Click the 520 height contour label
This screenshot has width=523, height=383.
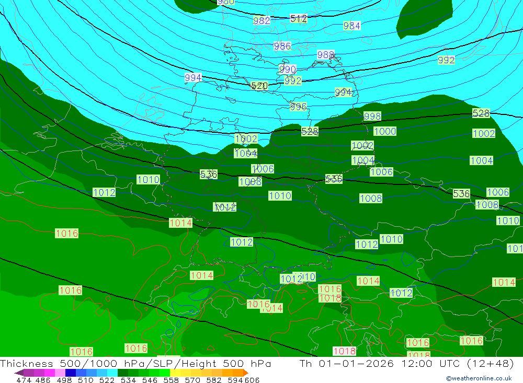(x=259, y=86)
